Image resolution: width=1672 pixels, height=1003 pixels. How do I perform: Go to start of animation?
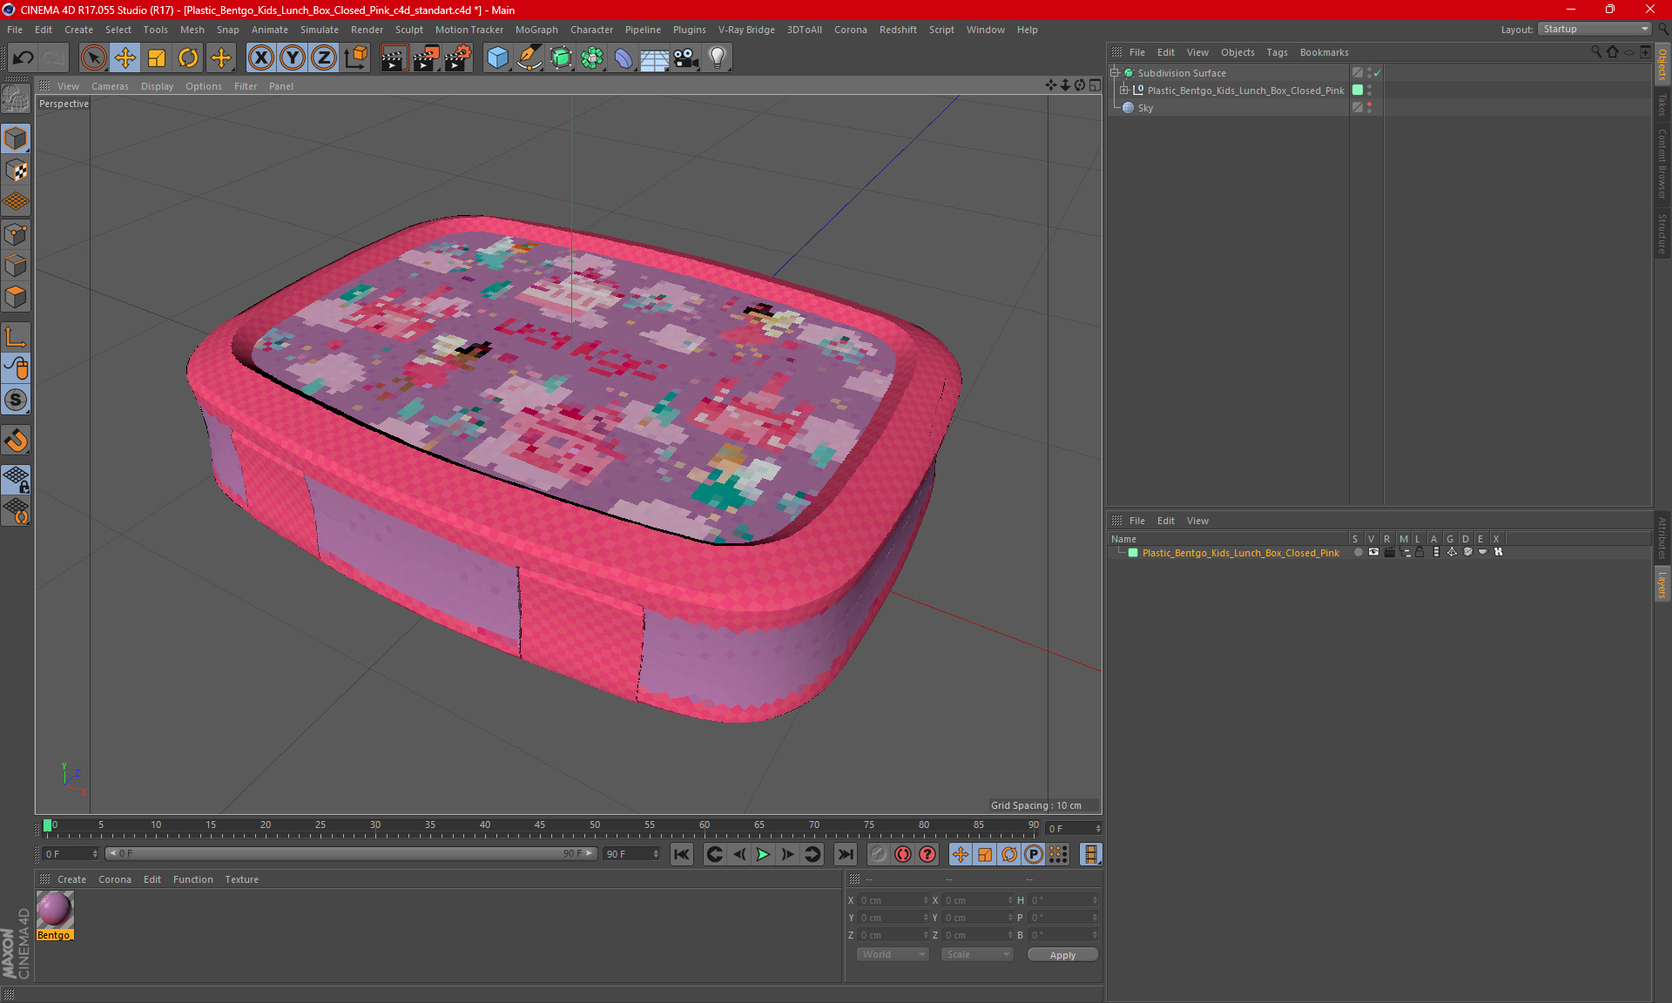(x=682, y=854)
